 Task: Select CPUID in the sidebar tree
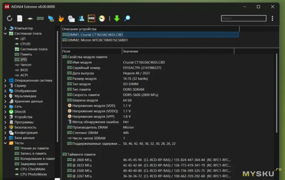[x=25, y=44]
